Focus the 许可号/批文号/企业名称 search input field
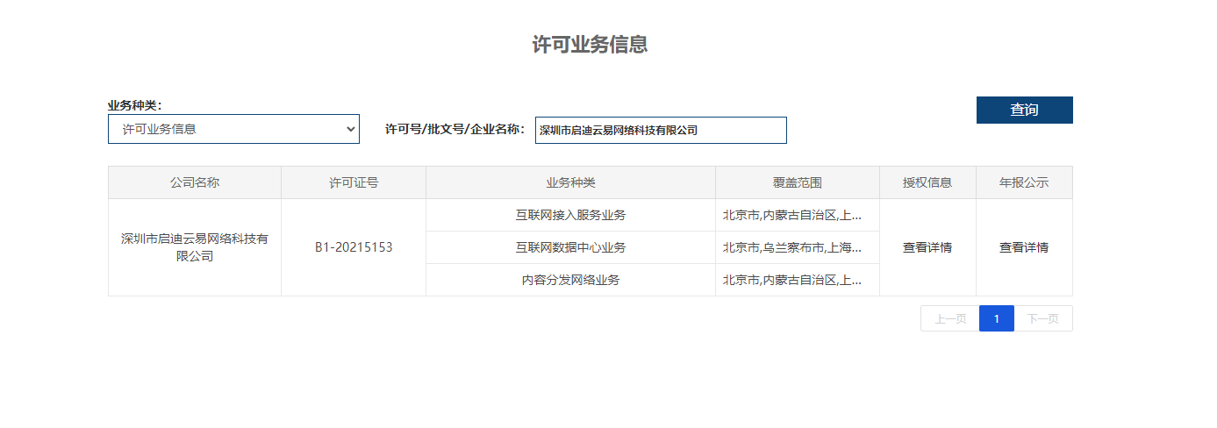This screenshot has width=1217, height=428. pyautogui.click(x=661, y=130)
